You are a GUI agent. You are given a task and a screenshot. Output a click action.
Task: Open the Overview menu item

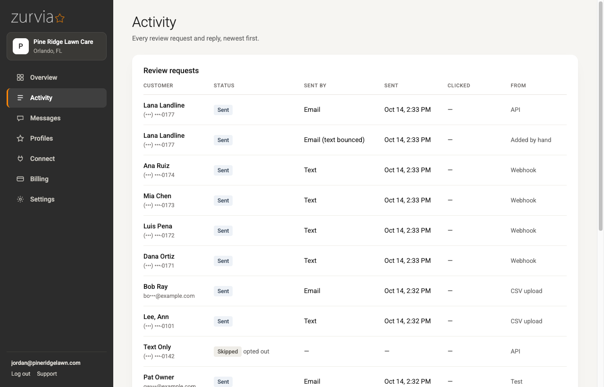[x=57, y=77]
